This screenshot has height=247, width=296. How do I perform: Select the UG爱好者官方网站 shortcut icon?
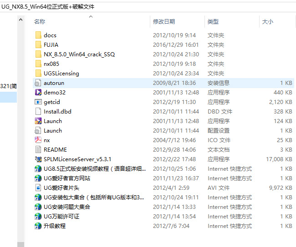[x=38, y=178]
